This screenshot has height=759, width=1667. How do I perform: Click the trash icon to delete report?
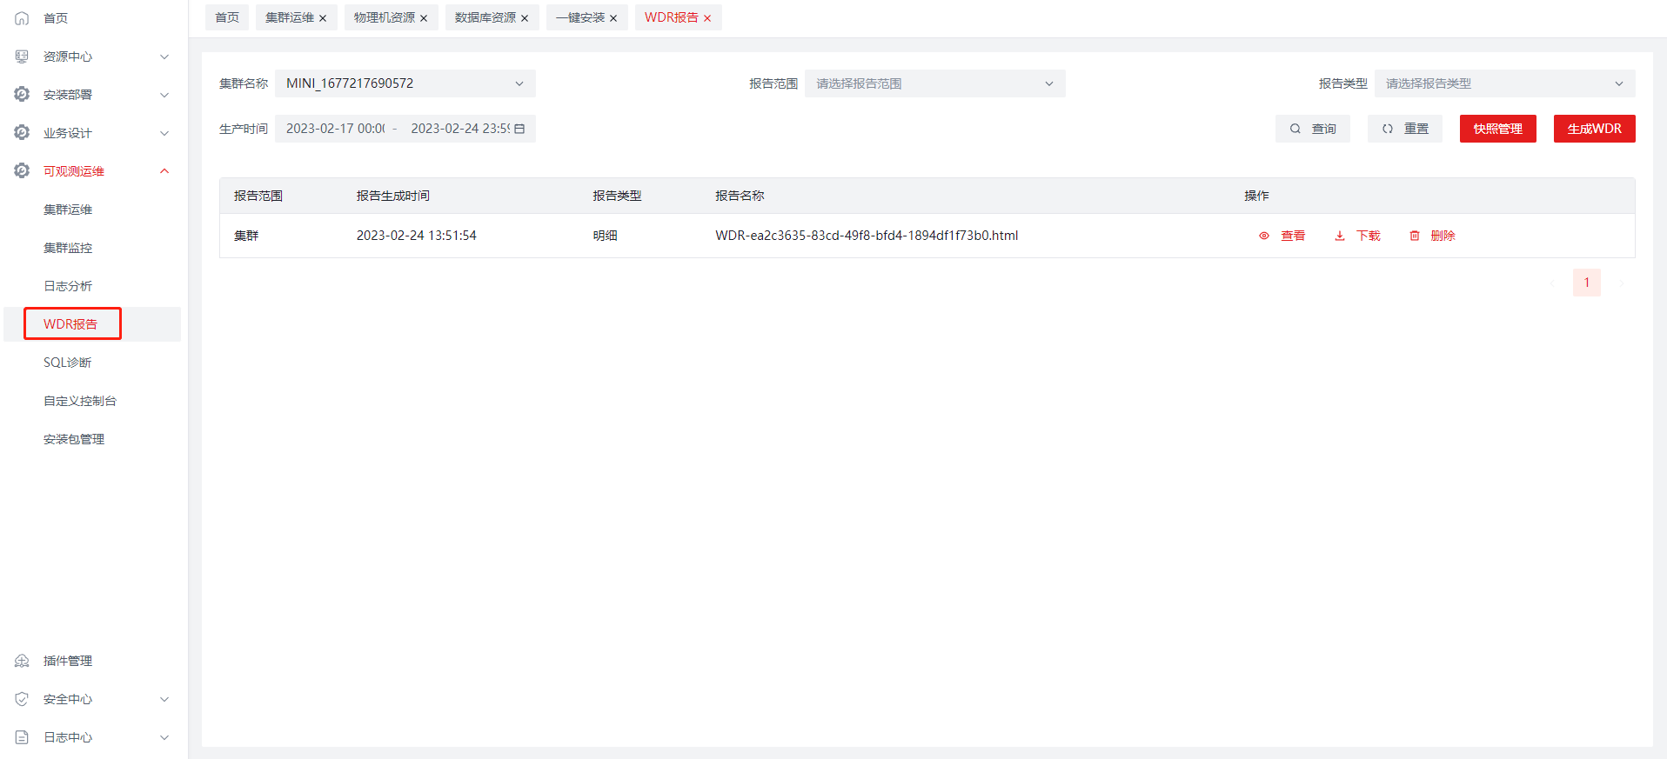pyautogui.click(x=1415, y=236)
